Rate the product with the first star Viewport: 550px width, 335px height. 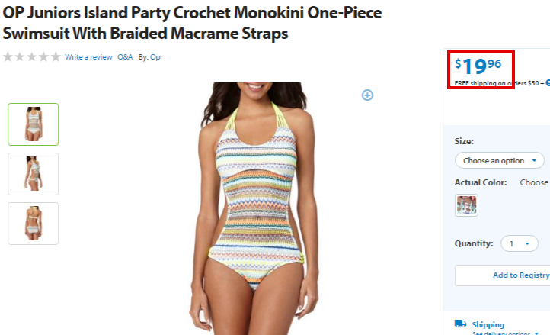tap(8, 56)
